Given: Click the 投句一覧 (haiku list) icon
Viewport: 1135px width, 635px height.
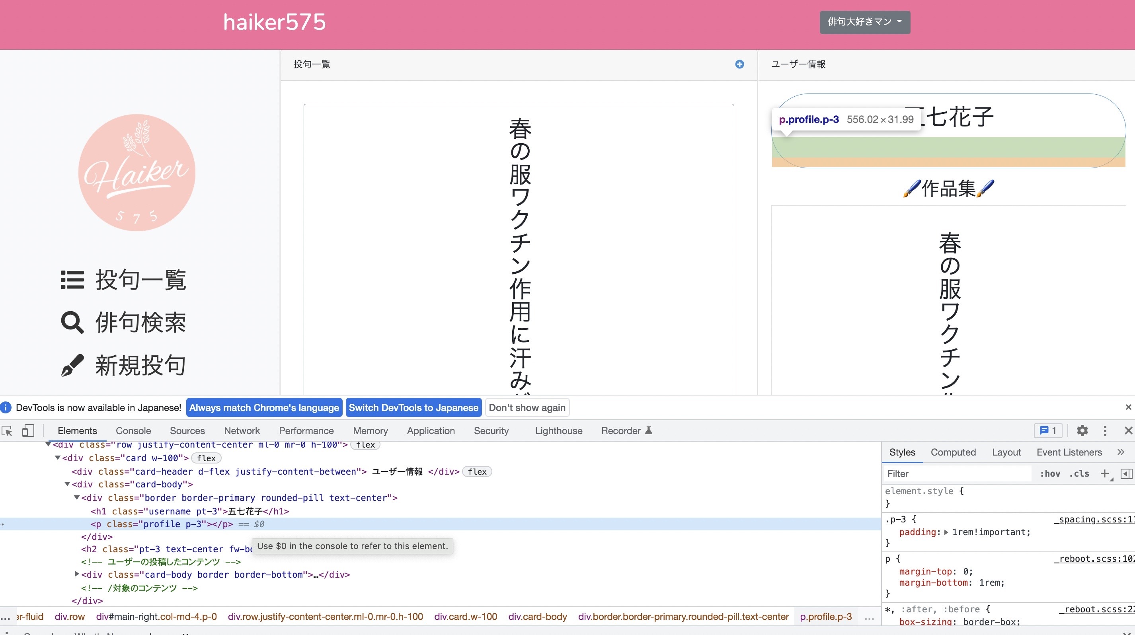Looking at the screenshot, I should click(72, 280).
